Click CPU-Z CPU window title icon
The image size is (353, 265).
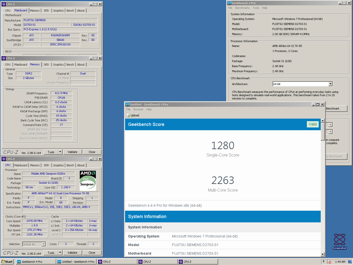point(4,159)
